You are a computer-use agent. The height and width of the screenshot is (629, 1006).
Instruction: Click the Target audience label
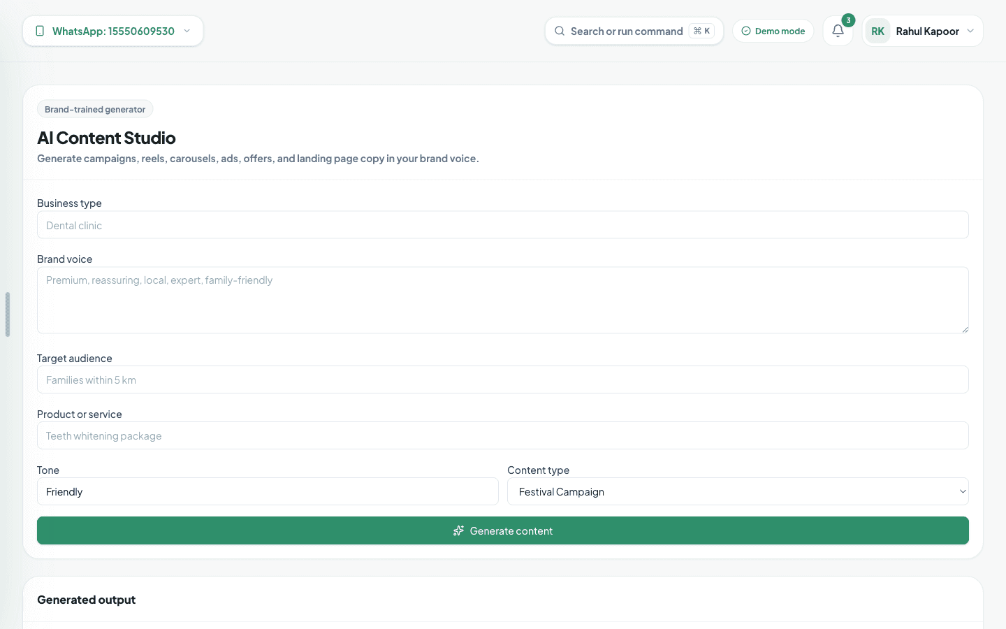pyautogui.click(x=75, y=359)
